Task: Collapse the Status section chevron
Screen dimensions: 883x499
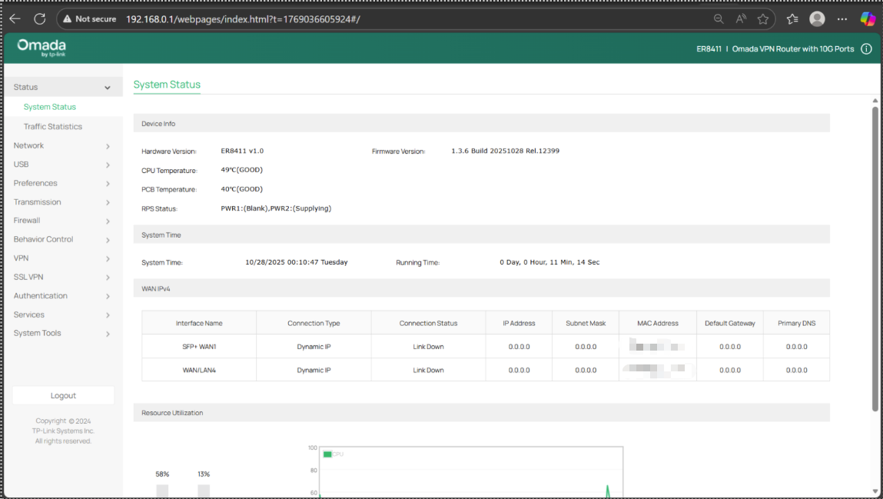Action: click(x=108, y=87)
